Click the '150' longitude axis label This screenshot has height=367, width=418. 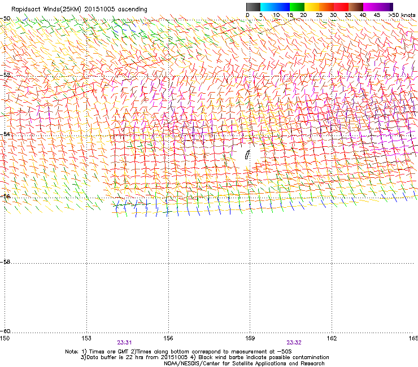pos(5,338)
